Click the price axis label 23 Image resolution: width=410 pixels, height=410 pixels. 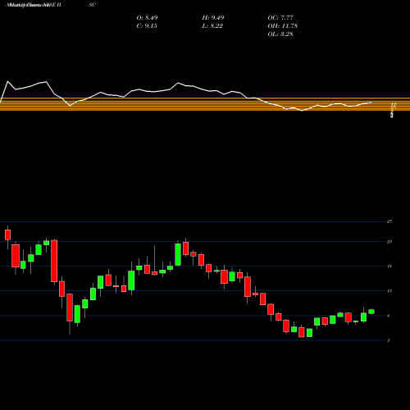coord(389,242)
